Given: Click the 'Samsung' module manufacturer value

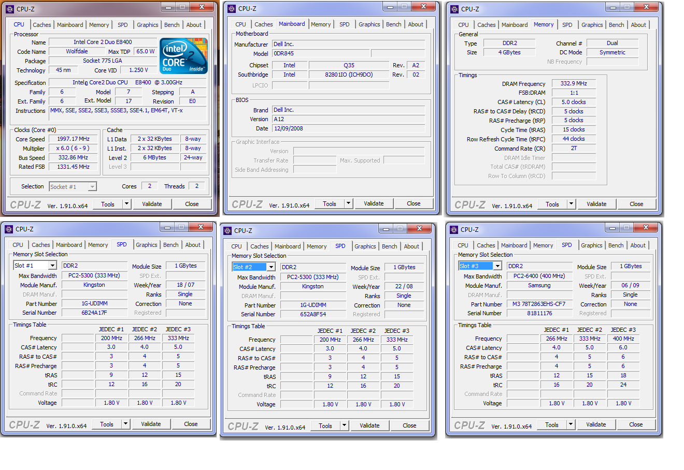Looking at the screenshot, I should [539, 285].
